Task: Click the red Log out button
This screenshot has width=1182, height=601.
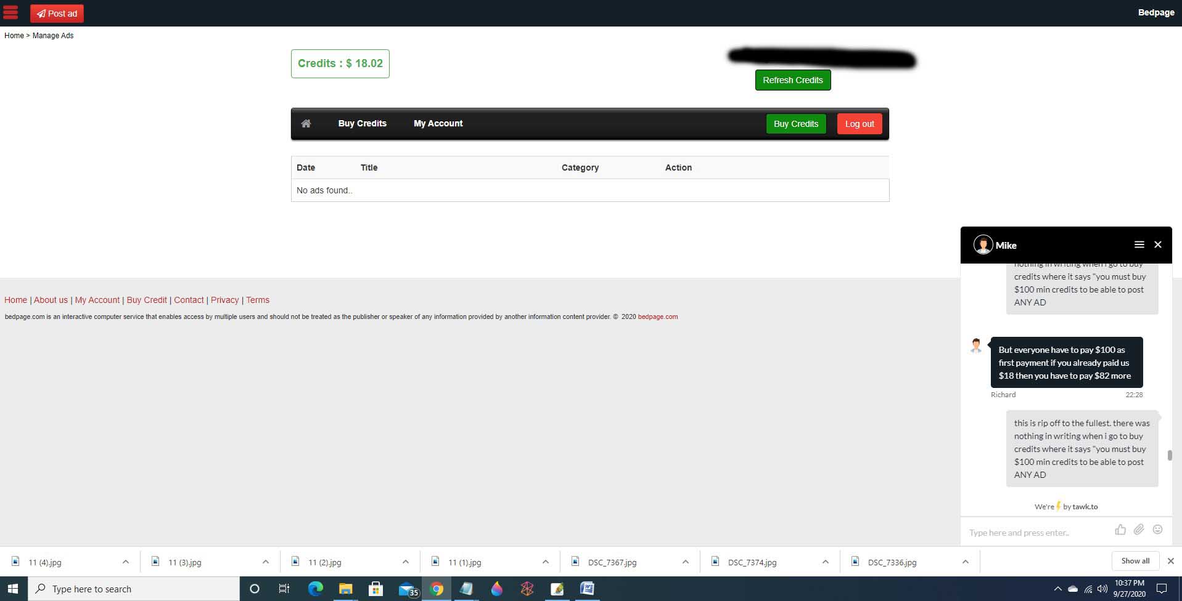Action: 859,124
